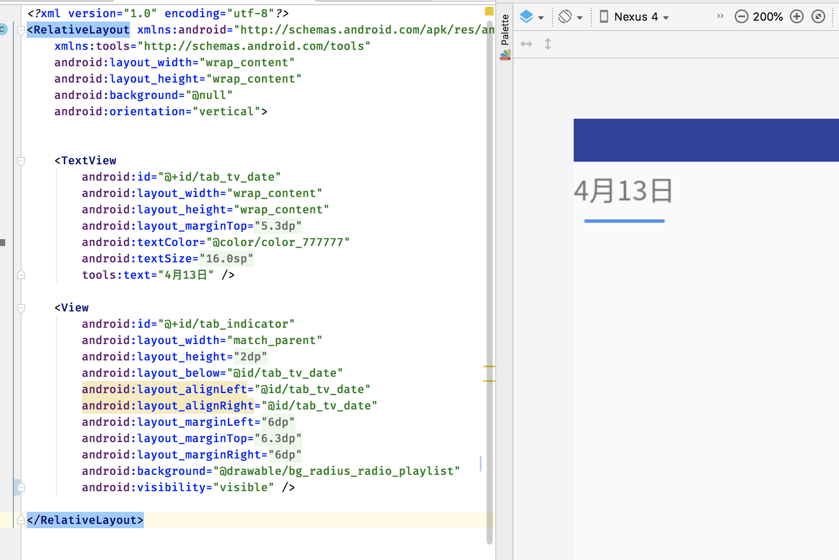This screenshot has height=560, width=839.
Task: Collapse the RelativeLayout code fold region
Action: (x=20, y=30)
